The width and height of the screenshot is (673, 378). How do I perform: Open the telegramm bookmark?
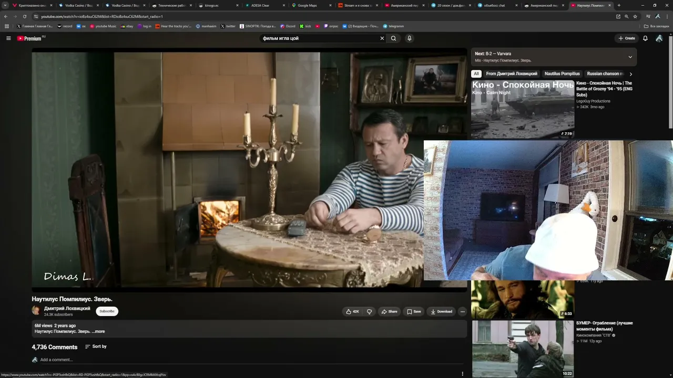pos(393,26)
